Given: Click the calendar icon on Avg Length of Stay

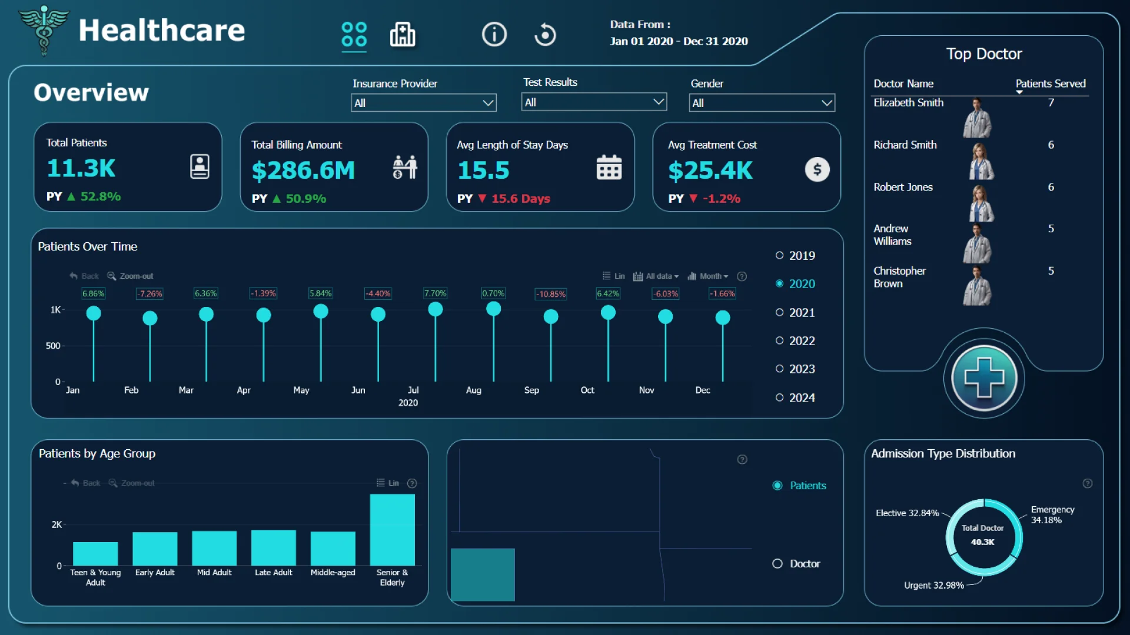Looking at the screenshot, I should [609, 168].
